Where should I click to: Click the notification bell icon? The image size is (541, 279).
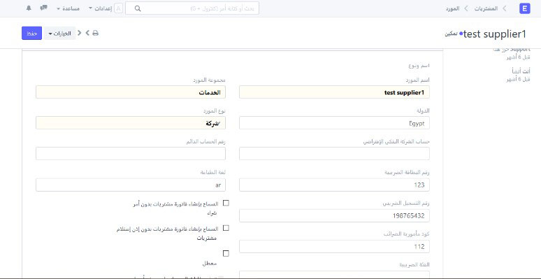click(x=29, y=8)
